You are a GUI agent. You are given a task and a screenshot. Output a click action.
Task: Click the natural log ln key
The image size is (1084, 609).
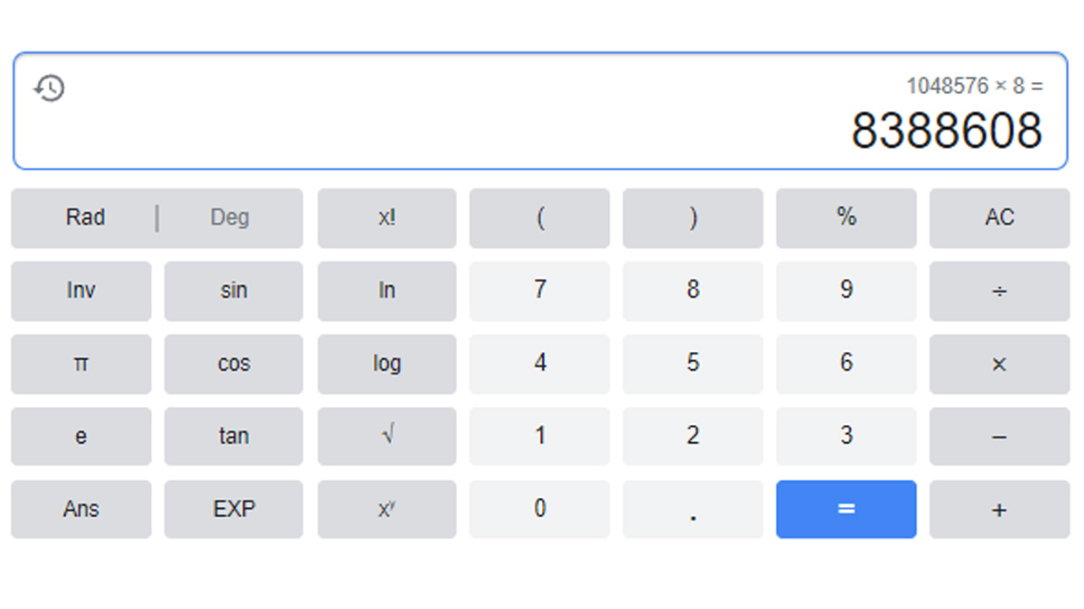point(387,291)
